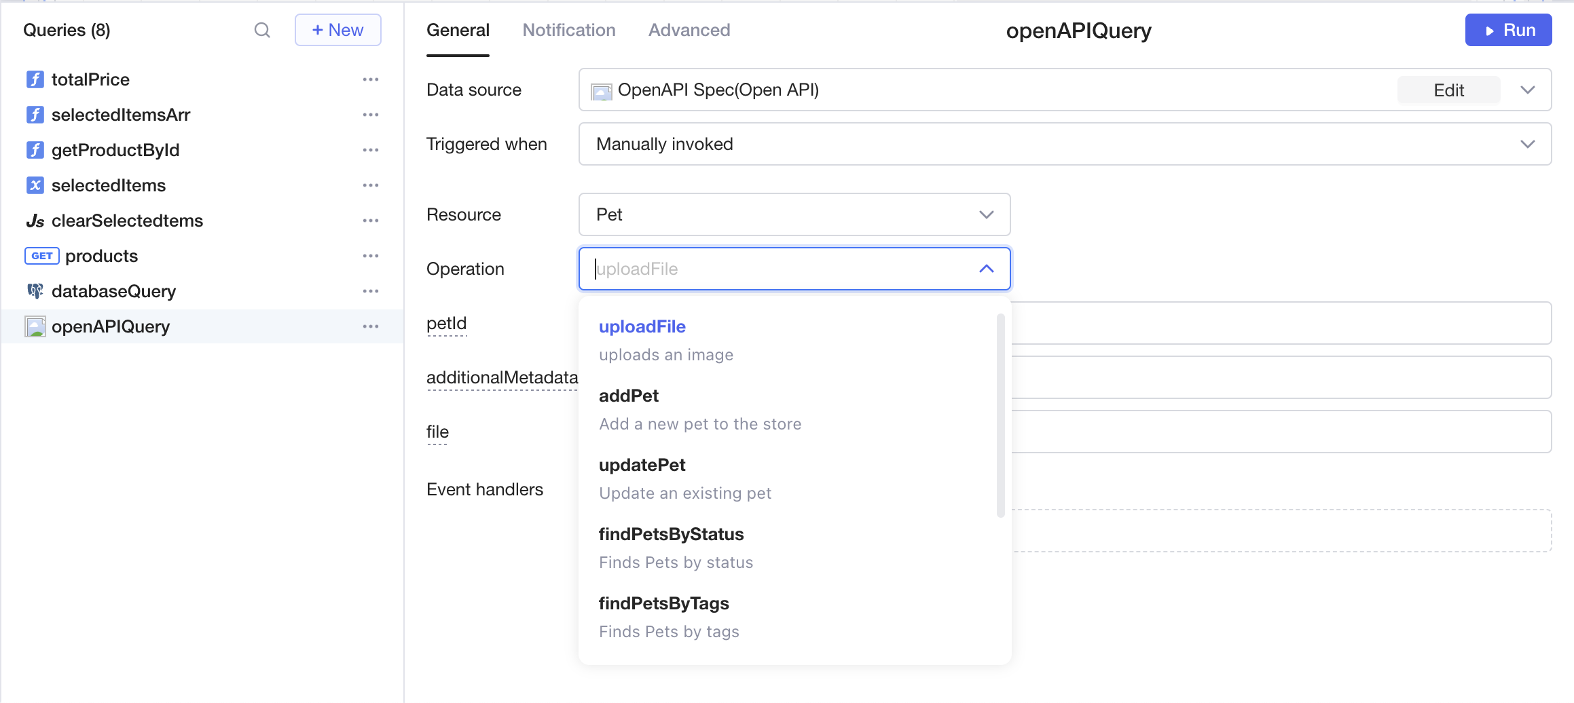
Task: Run the openAPIQuery query
Action: pyautogui.click(x=1508, y=30)
